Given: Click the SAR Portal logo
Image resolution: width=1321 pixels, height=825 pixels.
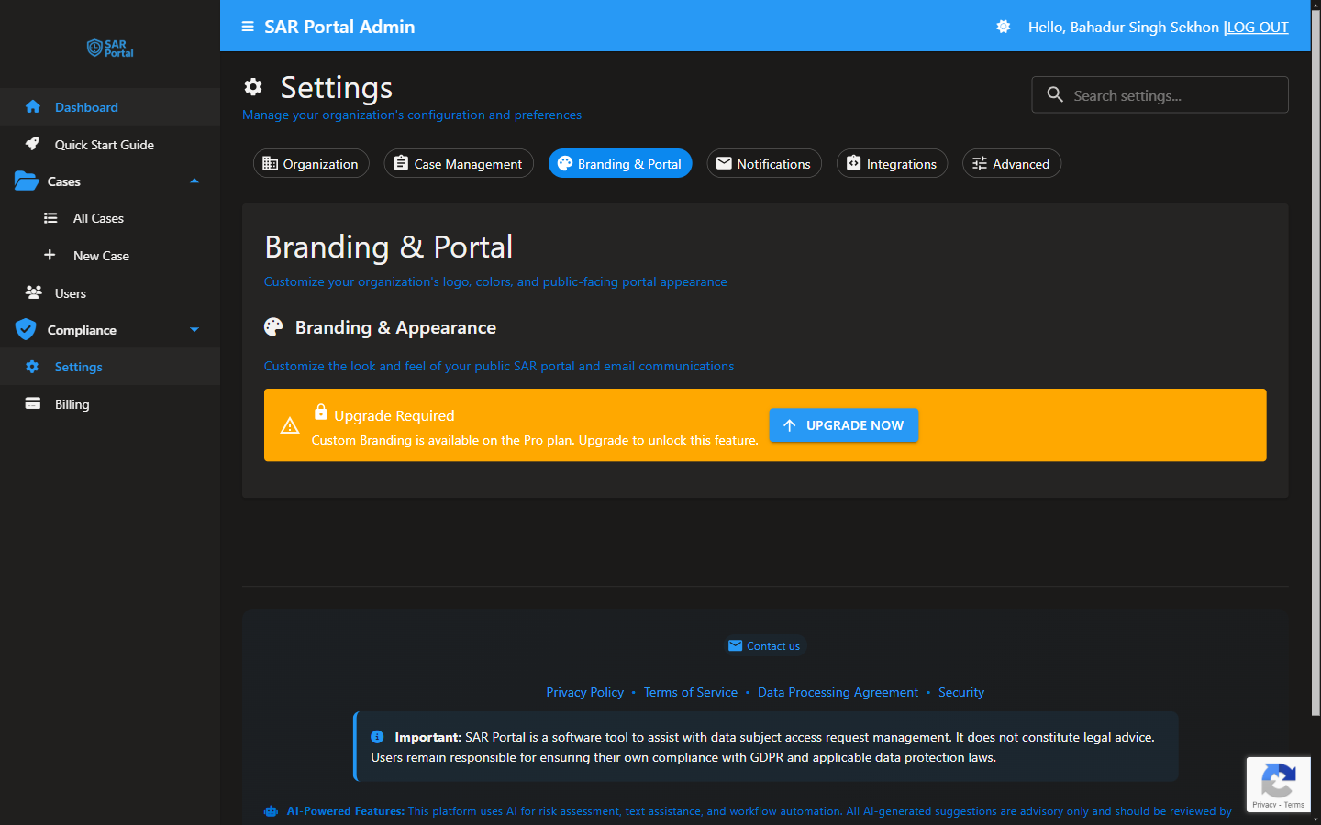Looking at the screenshot, I should [x=109, y=49].
